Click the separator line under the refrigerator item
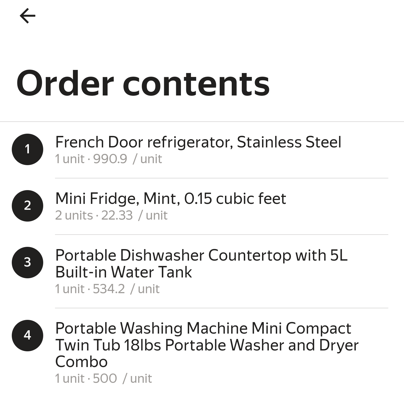The image size is (404, 410). (x=222, y=178)
